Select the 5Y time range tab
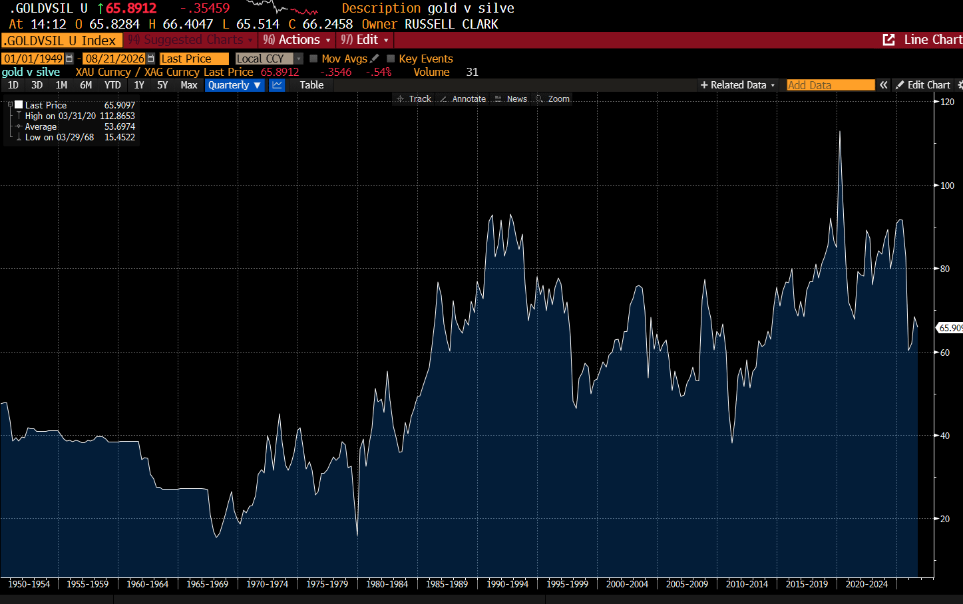963x604 pixels. pos(162,85)
